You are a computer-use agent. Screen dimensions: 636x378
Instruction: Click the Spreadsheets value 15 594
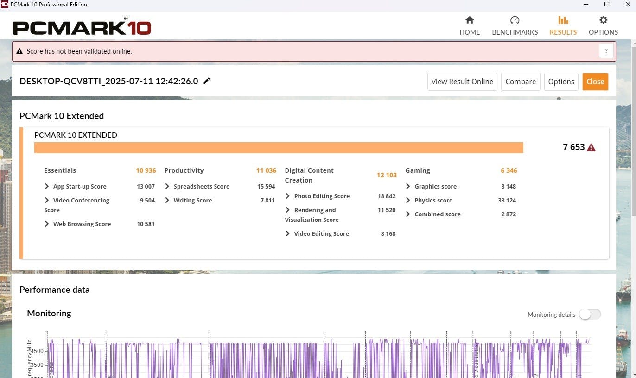266,186
